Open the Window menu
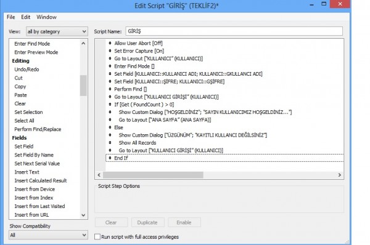The height and width of the screenshot is (245, 370). click(46, 17)
